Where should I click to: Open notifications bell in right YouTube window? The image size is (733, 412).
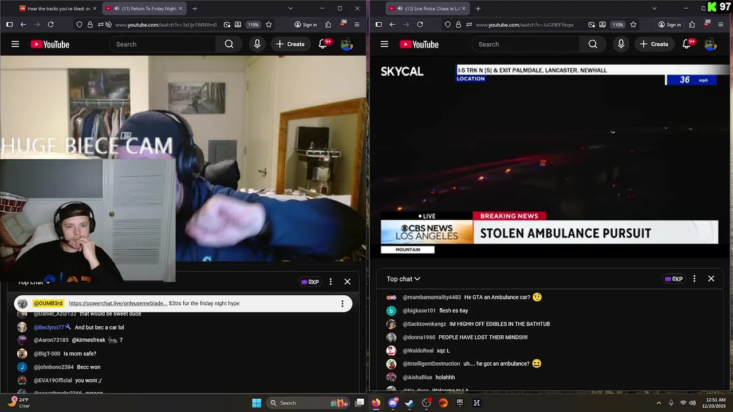click(687, 44)
